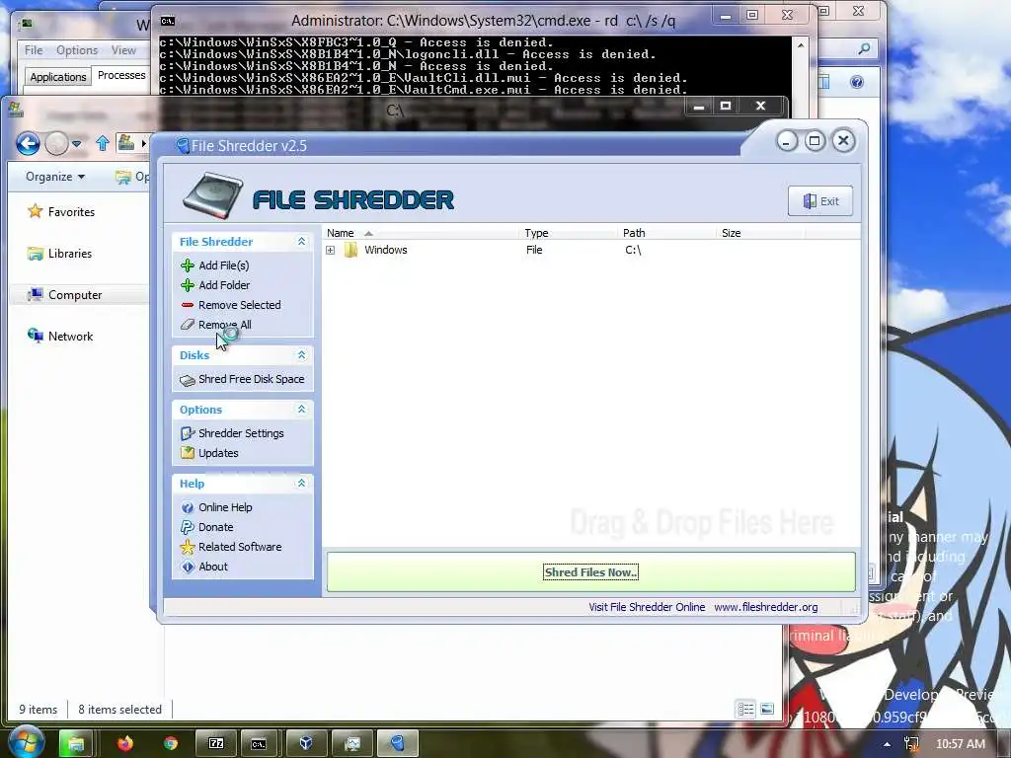Click the Shredder Settings icon

click(188, 433)
